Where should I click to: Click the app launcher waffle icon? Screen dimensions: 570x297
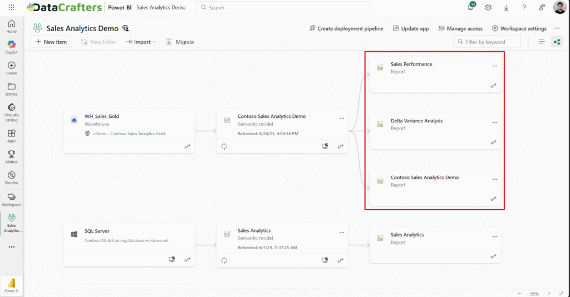[x=12, y=7]
